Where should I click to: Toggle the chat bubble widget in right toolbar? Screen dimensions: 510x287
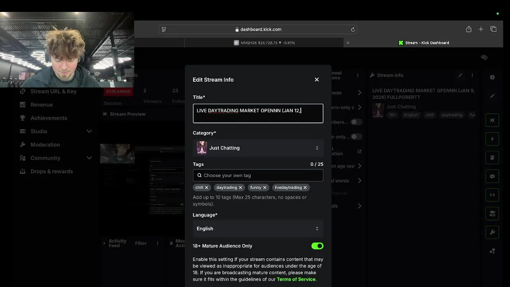(492, 176)
